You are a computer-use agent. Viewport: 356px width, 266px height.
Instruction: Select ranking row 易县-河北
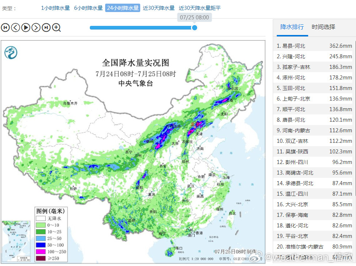[x=313, y=46]
